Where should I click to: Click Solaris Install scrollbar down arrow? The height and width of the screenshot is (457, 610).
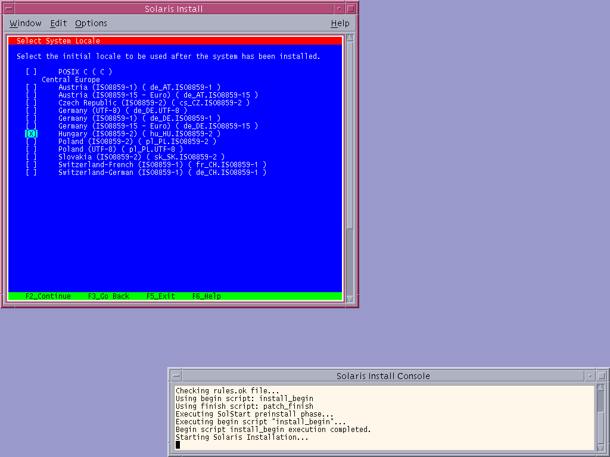tap(350, 299)
